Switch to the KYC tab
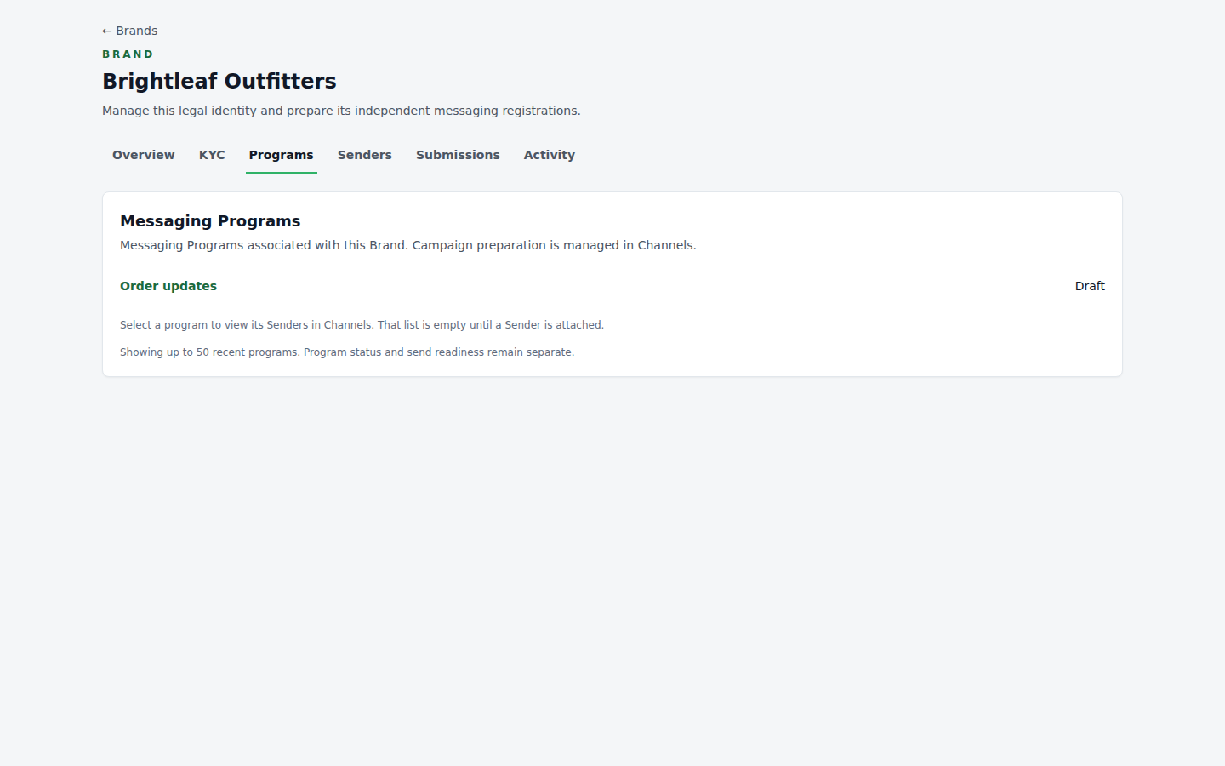The width and height of the screenshot is (1225, 766). coord(212,155)
